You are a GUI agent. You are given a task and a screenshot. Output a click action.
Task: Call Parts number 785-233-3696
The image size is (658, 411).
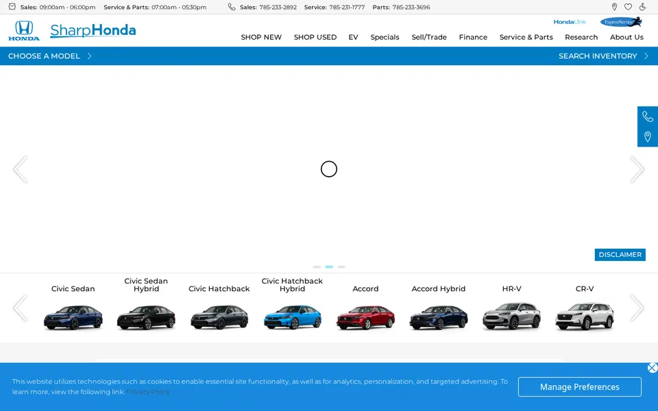click(x=411, y=7)
